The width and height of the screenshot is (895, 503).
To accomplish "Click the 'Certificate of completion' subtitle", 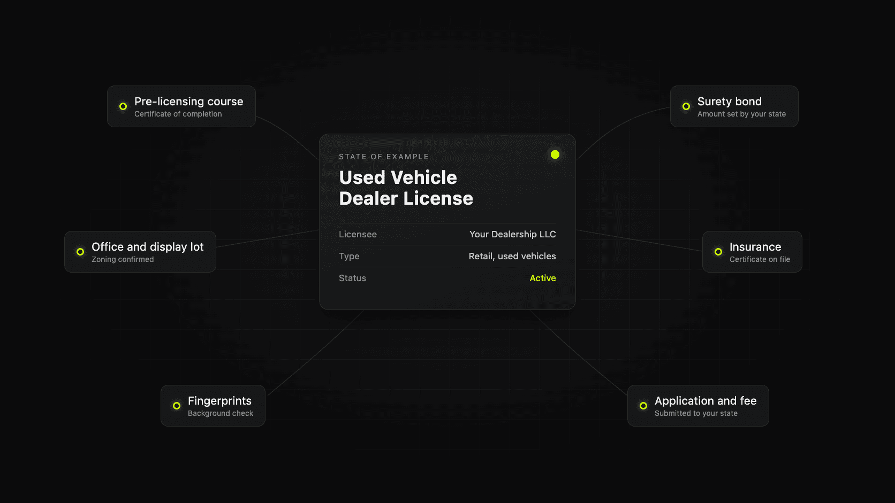I will 178,114.
